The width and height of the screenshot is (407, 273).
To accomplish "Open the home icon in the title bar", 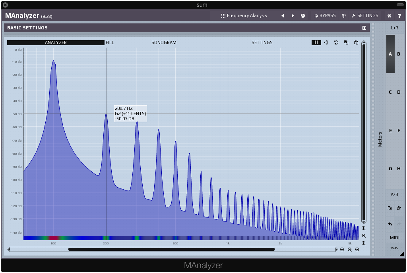I will pyautogui.click(x=389, y=16).
